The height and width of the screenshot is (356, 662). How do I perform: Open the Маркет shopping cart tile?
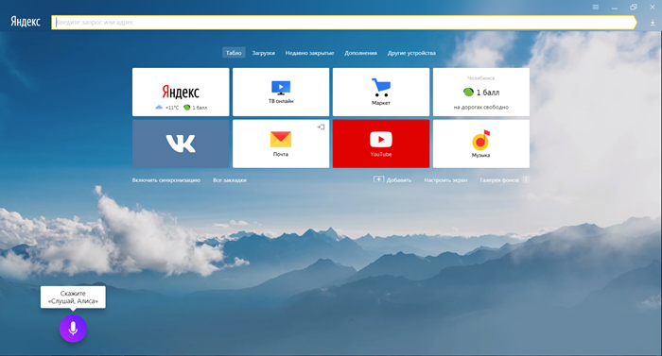coord(381,92)
